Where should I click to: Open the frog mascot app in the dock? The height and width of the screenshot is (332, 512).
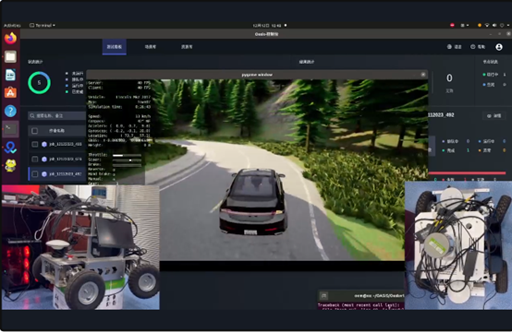[10, 165]
